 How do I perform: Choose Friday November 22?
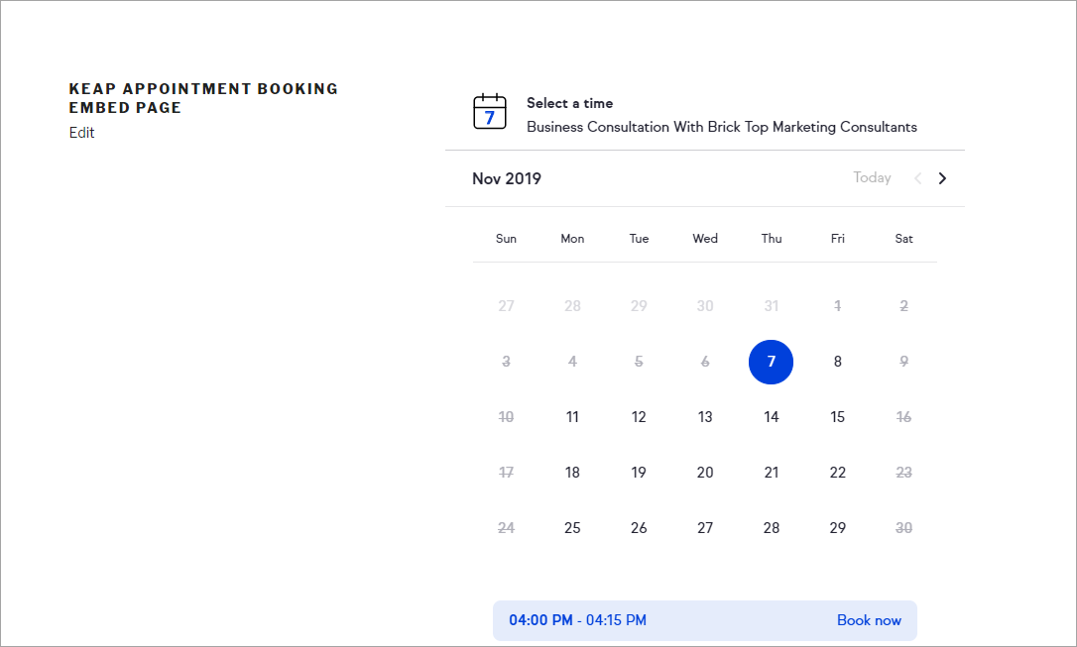pos(837,473)
